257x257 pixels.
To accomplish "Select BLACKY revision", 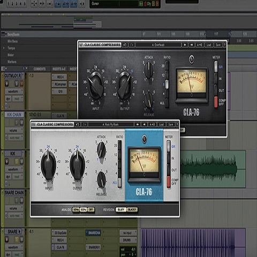I will point(132,209).
